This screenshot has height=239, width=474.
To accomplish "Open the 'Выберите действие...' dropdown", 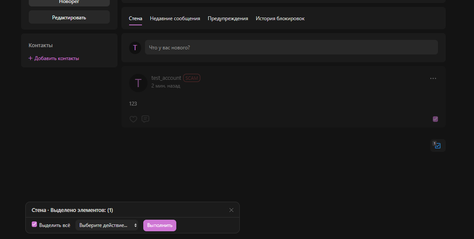I will [107, 225].
